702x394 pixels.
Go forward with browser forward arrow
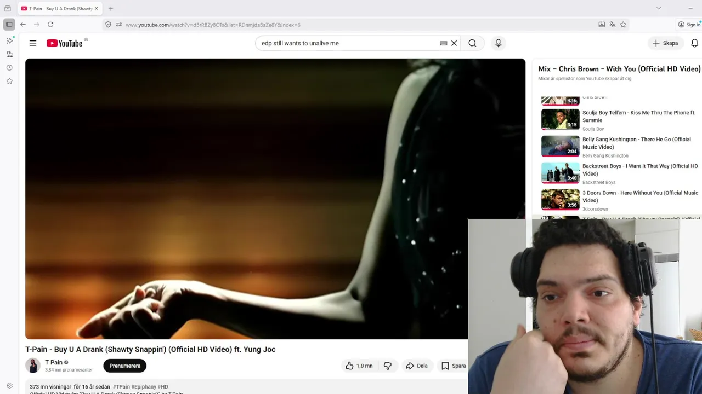[37, 25]
